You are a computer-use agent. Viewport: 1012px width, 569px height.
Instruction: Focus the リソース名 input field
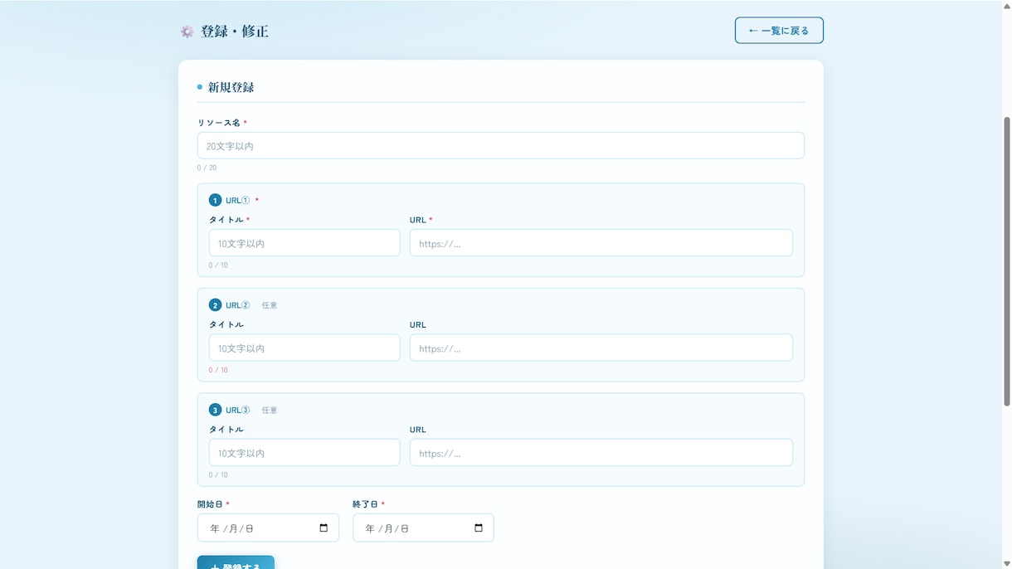[501, 146]
